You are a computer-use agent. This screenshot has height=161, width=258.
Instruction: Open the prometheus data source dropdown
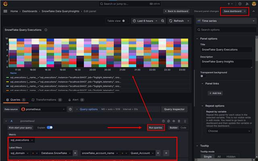[43, 109]
